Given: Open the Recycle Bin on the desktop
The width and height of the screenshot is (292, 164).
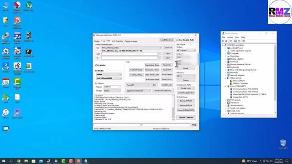Looking at the screenshot, I should point(283,144).
